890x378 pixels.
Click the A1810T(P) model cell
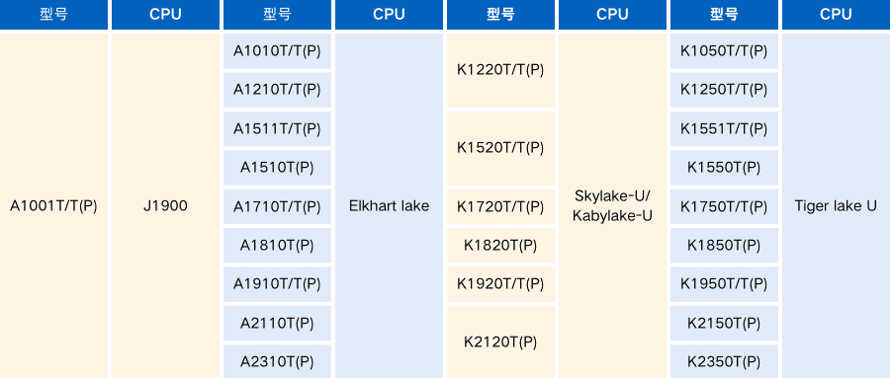pos(277,245)
